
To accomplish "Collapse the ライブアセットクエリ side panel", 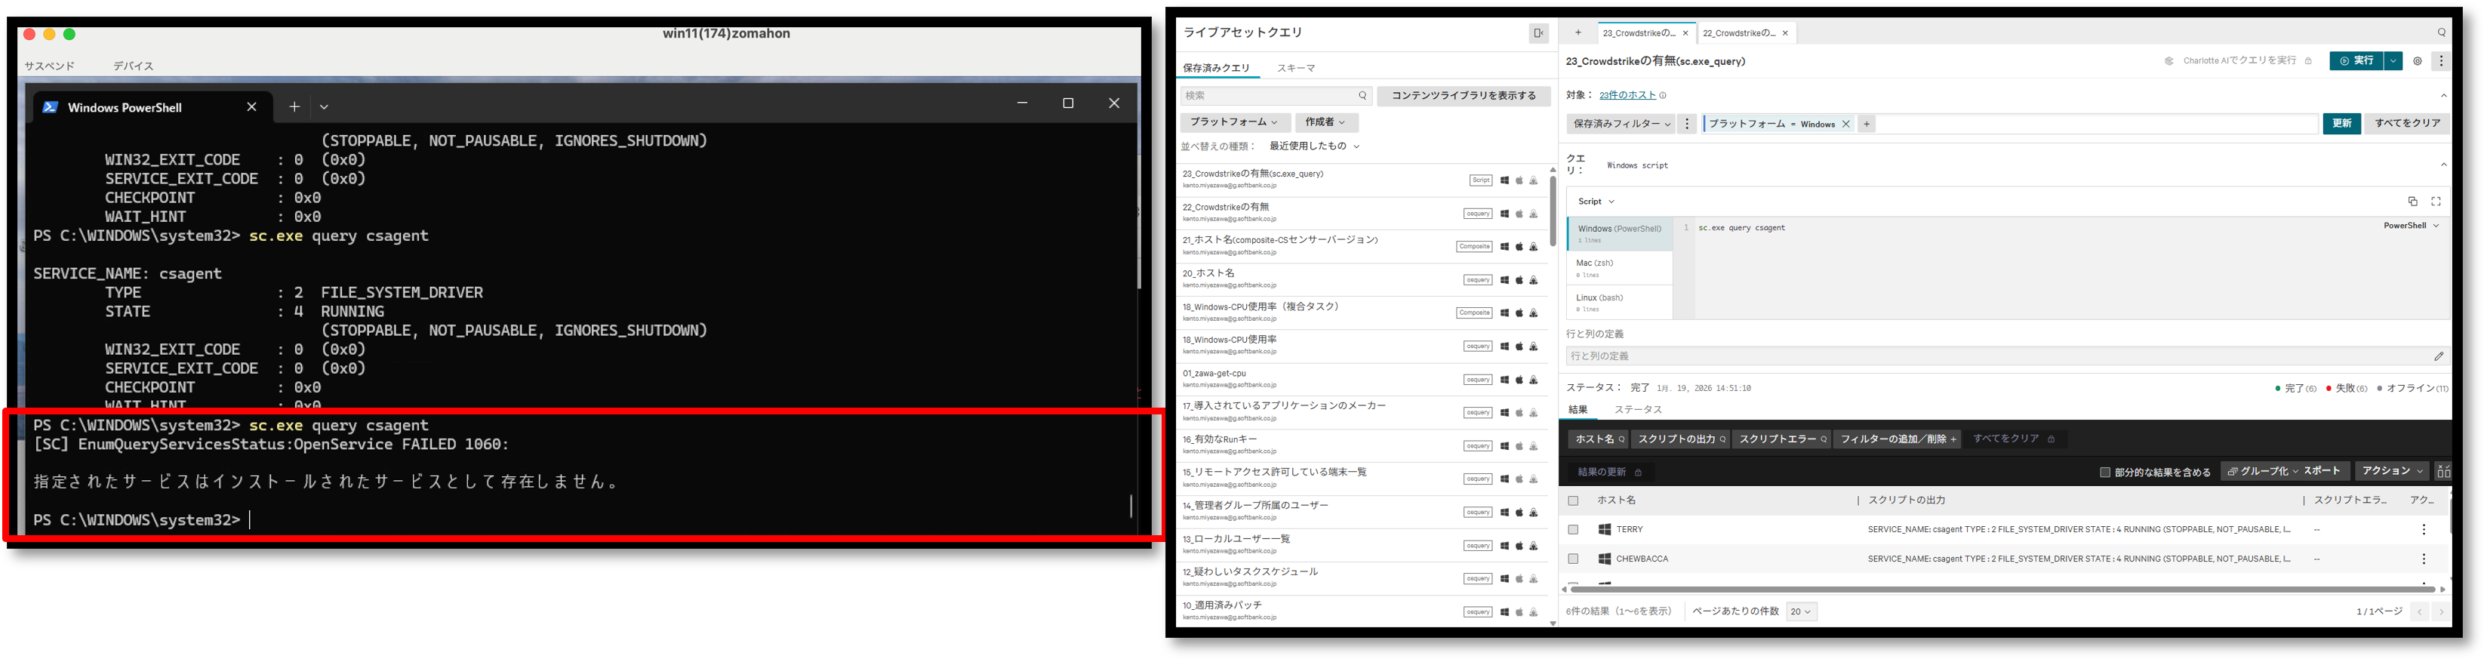I will (1538, 34).
